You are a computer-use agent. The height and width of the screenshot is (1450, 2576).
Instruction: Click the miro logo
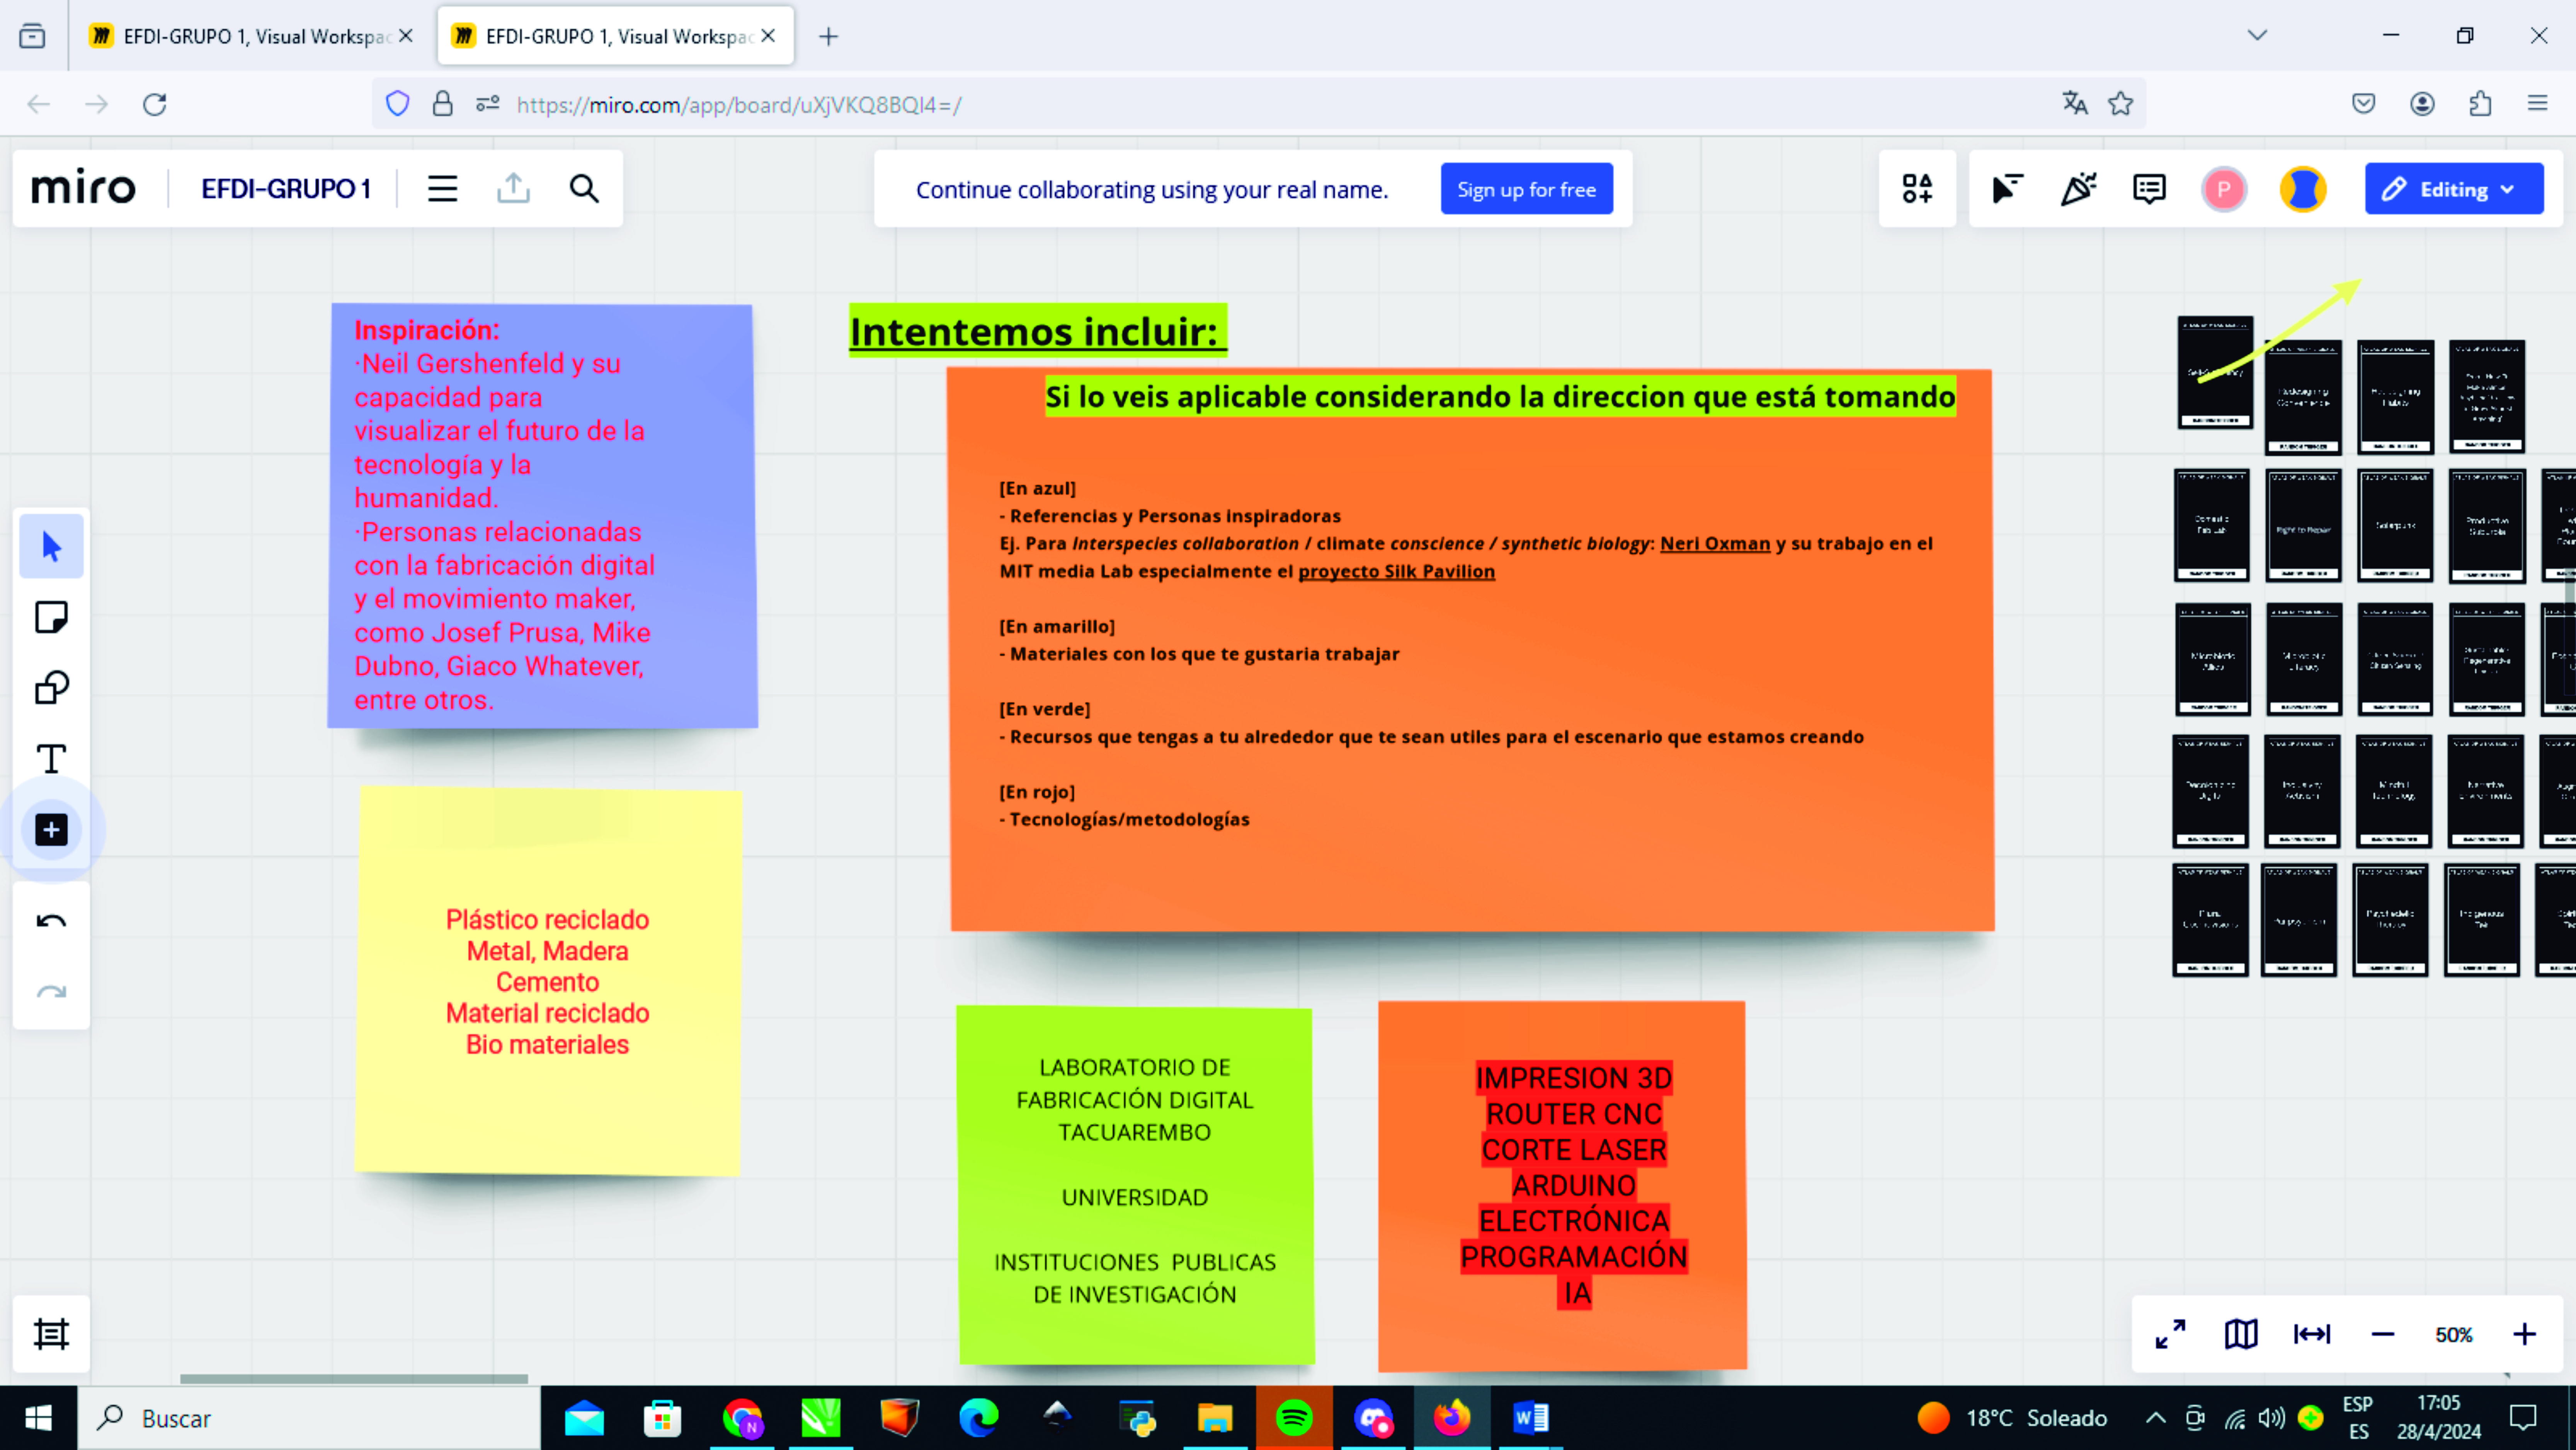coord(83,188)
